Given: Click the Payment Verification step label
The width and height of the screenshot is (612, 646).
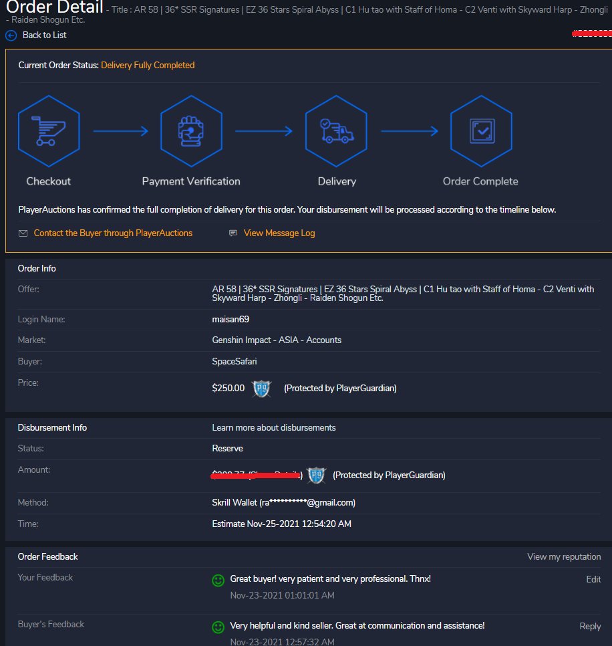Looking at the screenshot, I should click(x=191, y=181).
